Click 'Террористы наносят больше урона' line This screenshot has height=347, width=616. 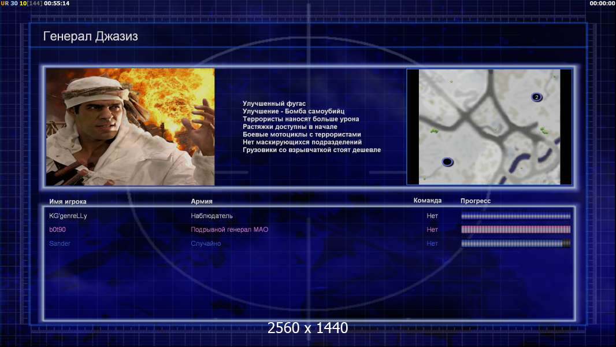point(300,119)
